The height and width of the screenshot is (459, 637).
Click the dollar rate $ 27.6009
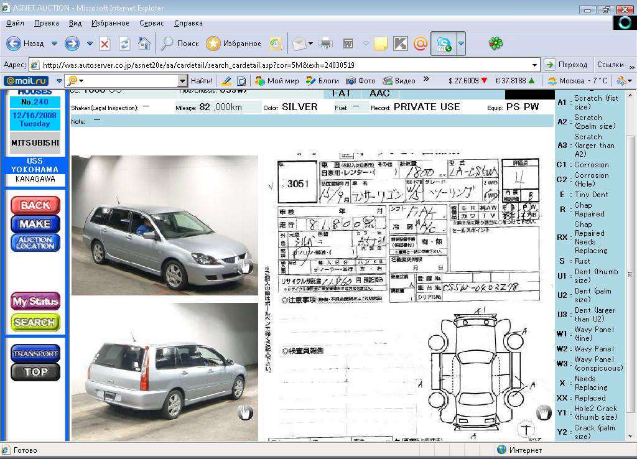(468, 81)
